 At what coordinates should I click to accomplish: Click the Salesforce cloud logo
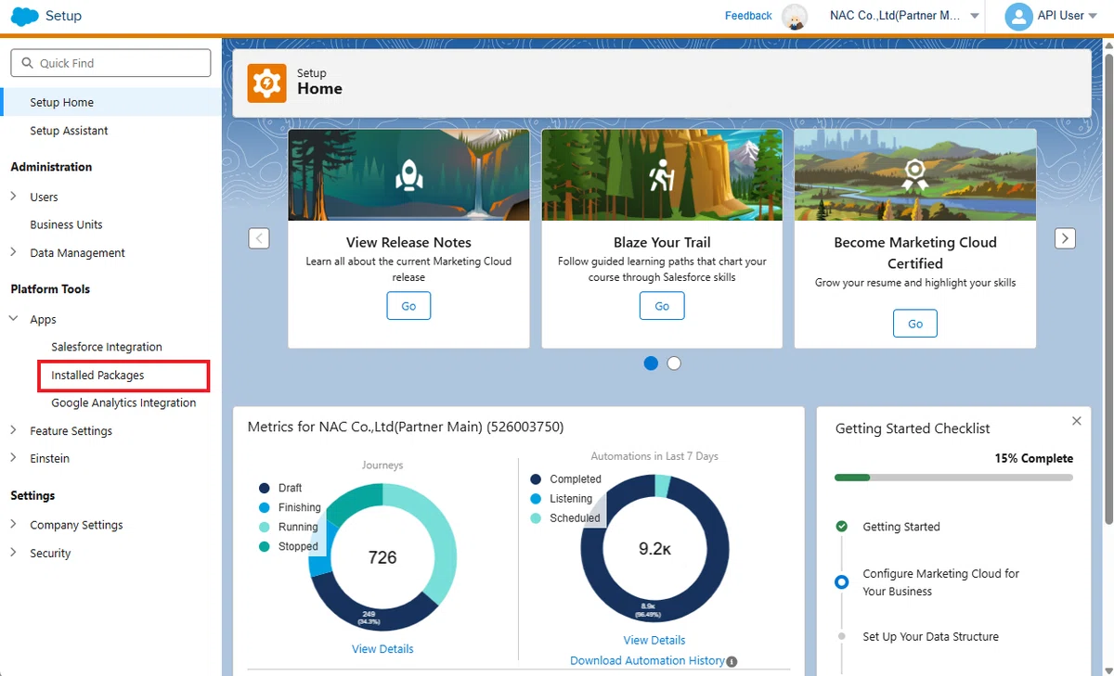pos(24,16)
